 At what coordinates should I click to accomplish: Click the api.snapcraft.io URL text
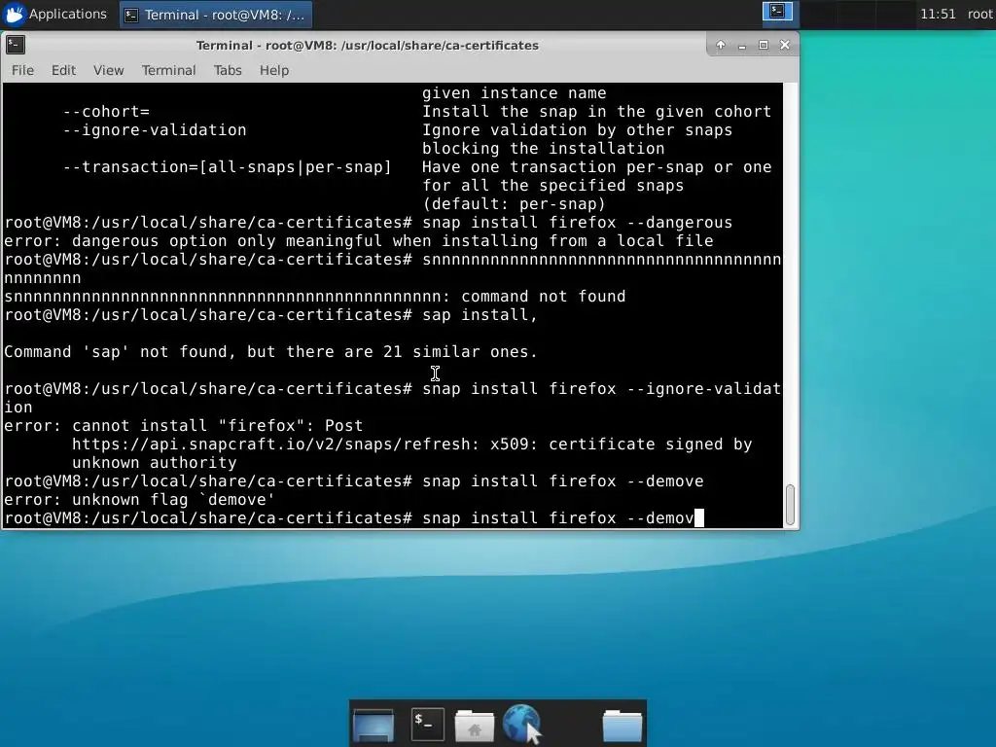275,444
